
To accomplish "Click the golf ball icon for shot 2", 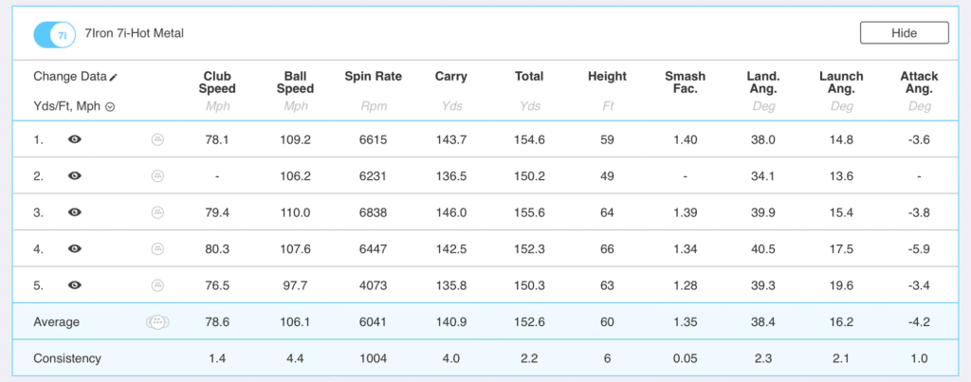I will (x=157, y=175).
